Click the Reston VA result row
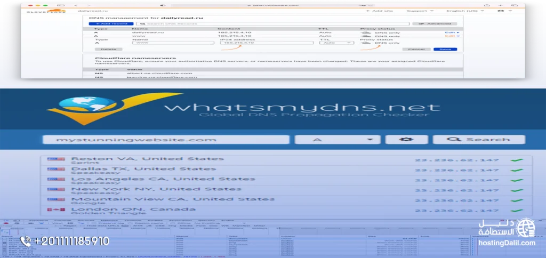The image size is (546, 258). click(x=286, y=160)
